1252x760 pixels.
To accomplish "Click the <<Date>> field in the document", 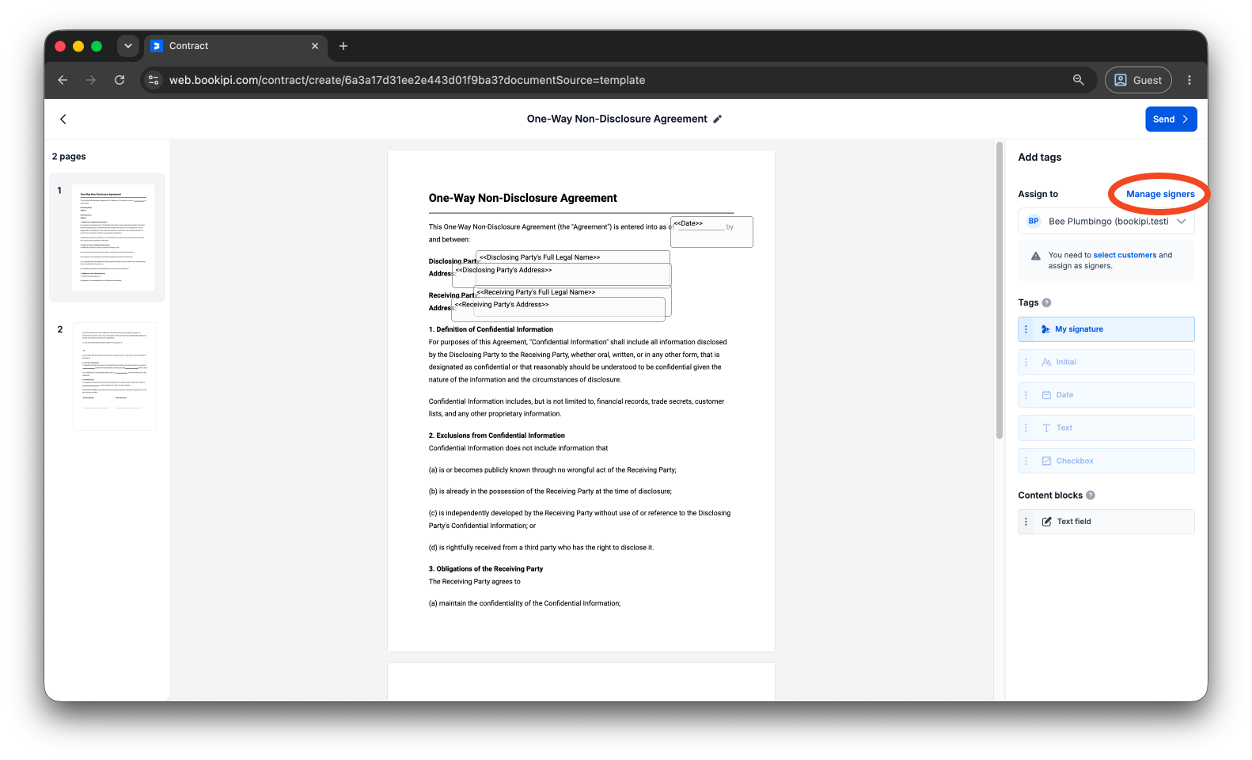I will [711, 231].
